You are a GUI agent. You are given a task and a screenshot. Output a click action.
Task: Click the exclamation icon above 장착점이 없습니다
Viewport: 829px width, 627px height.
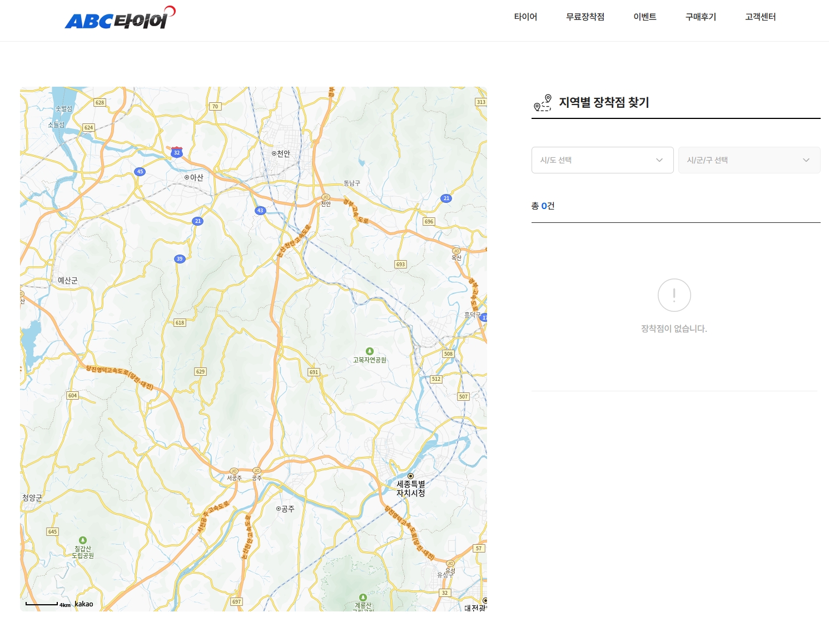(674, 295)
